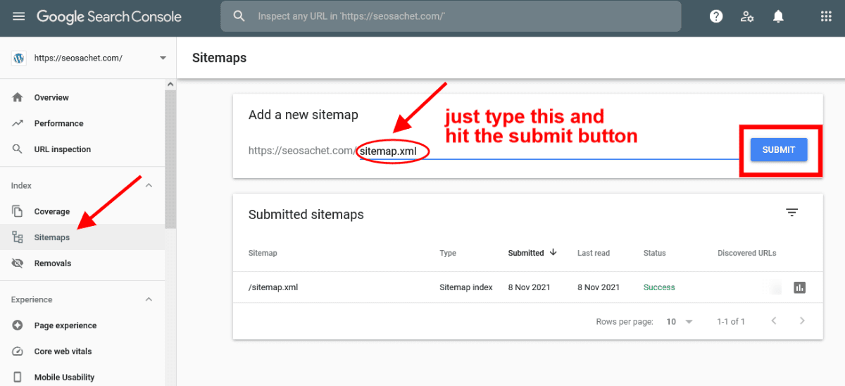Screen dimensions: 845x386
Task: Click the Last read column header
Action: pyautogui.click(x=594, y=253)
